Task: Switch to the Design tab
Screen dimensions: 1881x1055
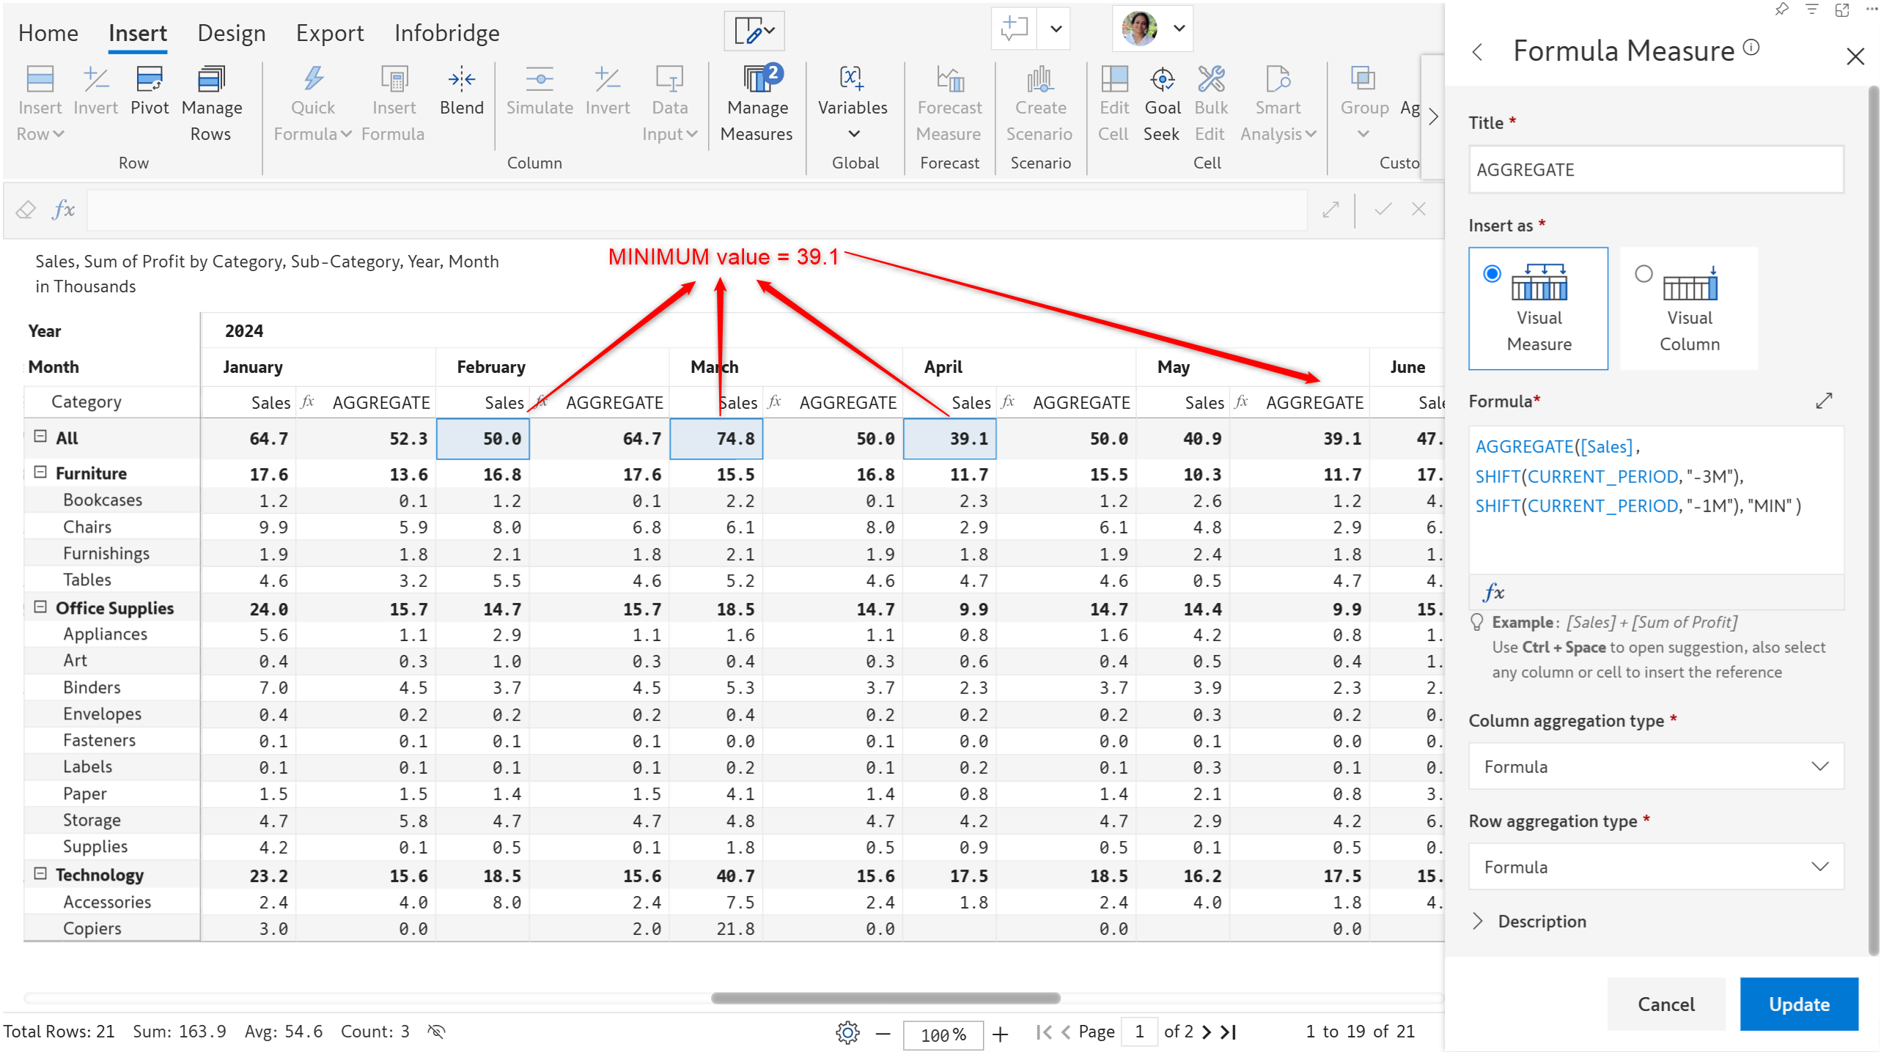Action: point(231,33)
